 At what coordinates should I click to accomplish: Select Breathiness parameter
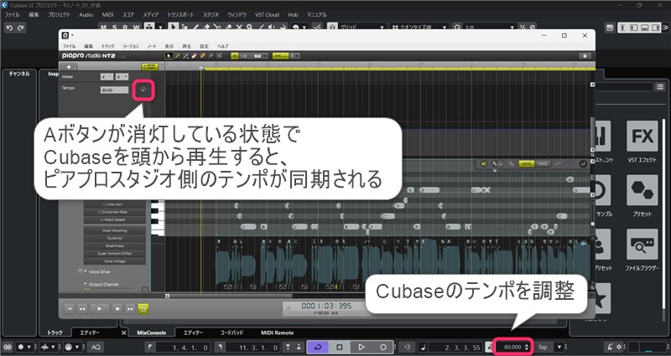115,245
